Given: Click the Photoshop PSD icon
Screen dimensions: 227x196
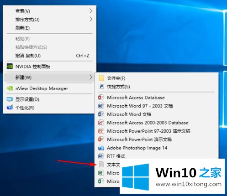Looking at the screenshot, I should (x=101, y=148).
